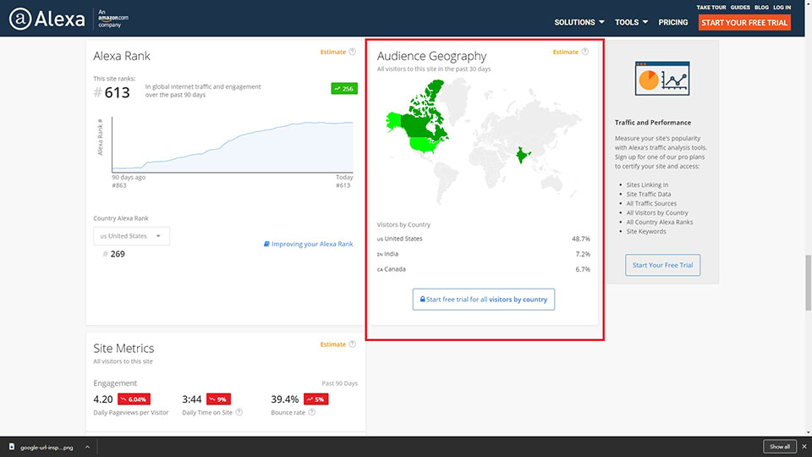Click help icon beside Daily Time on Site
This screenshot has height=457, width=812.
click(239, 412)
